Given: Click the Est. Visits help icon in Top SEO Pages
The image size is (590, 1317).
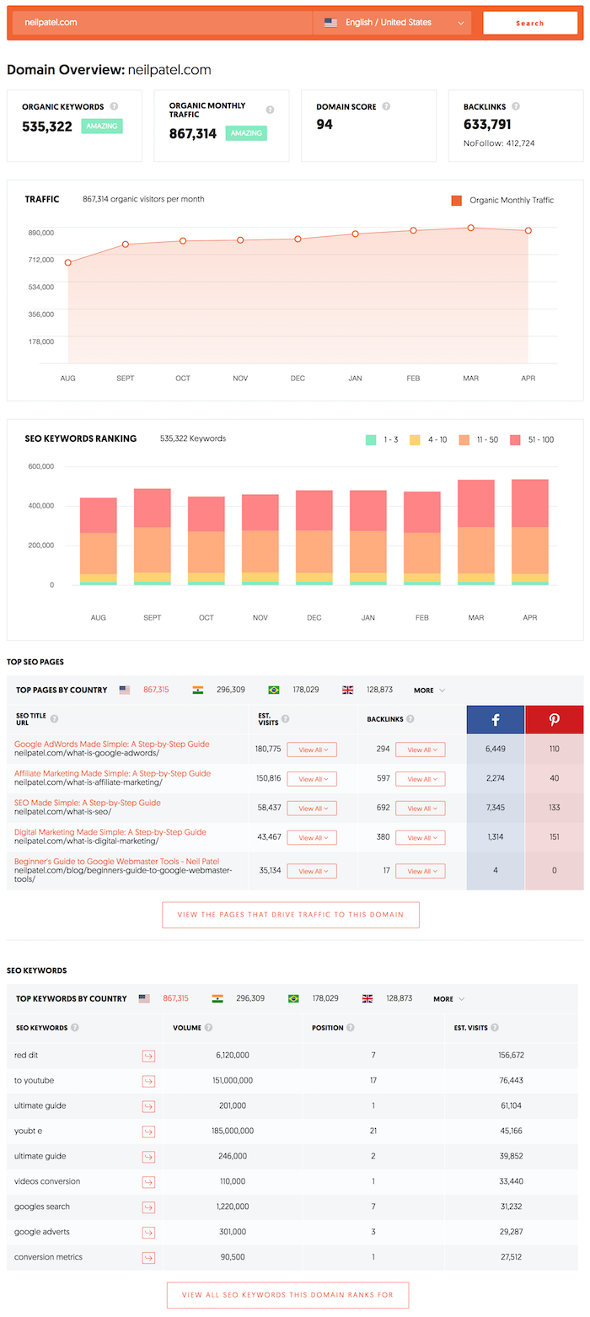Looking at the screenshot, I should [284, 719].
